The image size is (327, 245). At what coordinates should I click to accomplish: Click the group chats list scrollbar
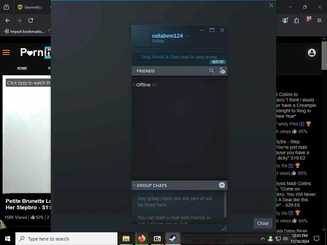225,204
